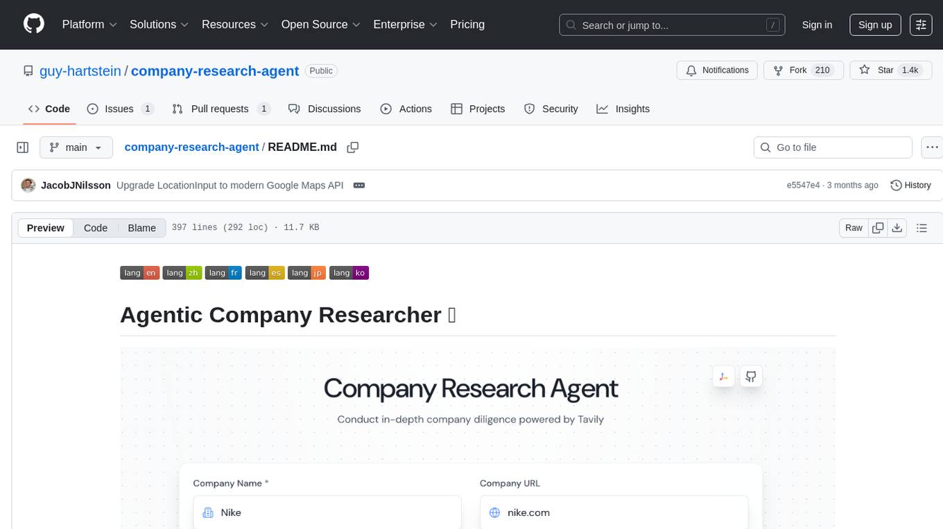Open guy-hartstein owner profile link
The image size is (943, 529).
(80, 71)
